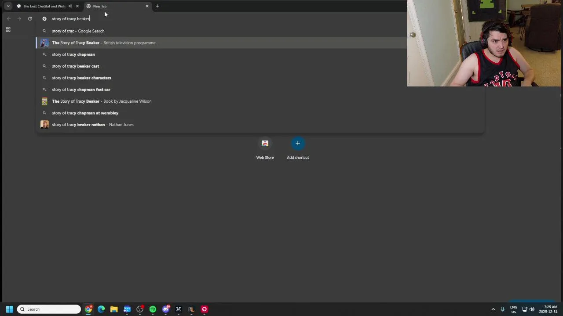Reload the current page
The height and width of the screenshot is (316, 563).
point(30,18)
